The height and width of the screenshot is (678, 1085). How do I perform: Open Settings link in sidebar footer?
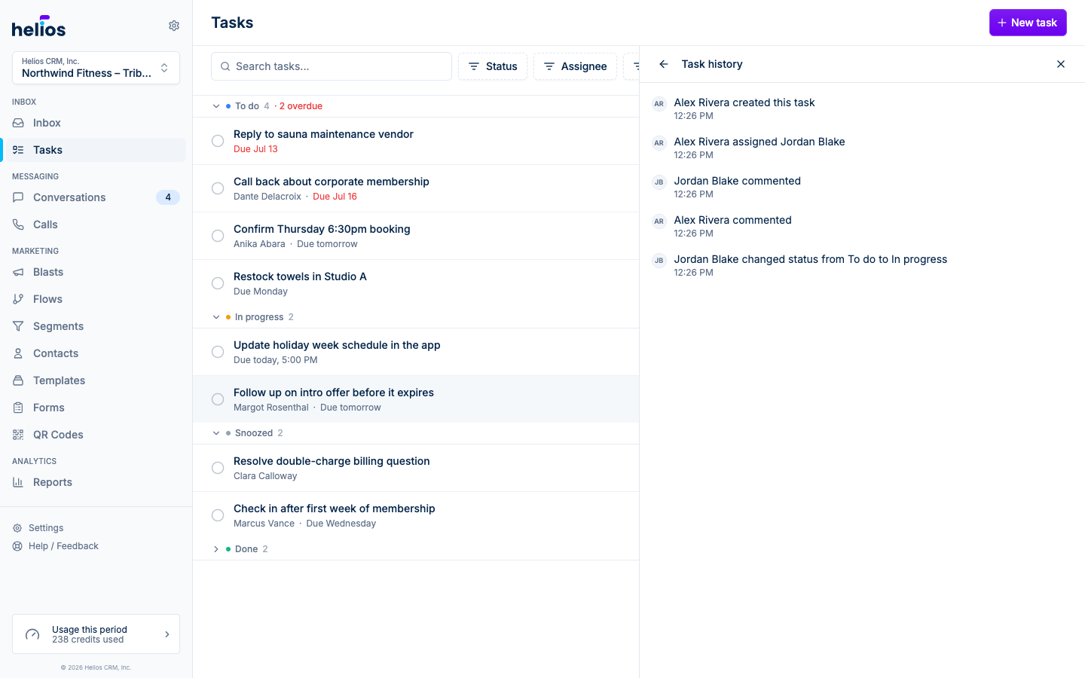(46, 528)
